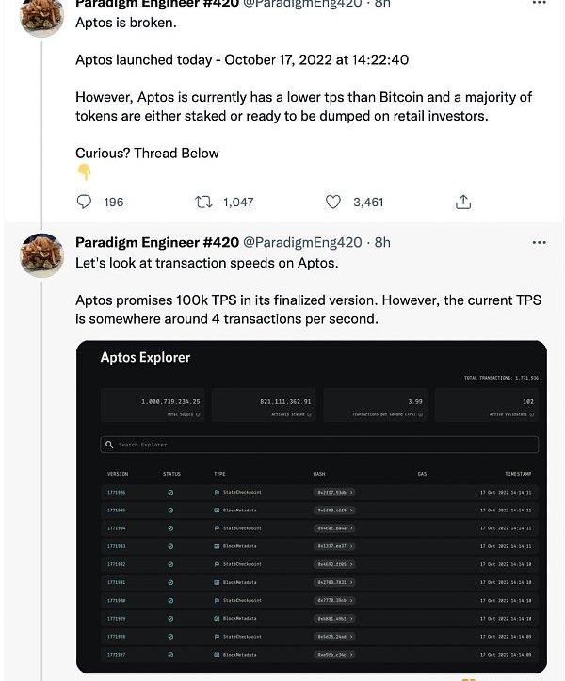This screenshot has height=681, width=565.
Task: Retweet the first tweet with 1,047 retweets
Action: click(202, 202)
